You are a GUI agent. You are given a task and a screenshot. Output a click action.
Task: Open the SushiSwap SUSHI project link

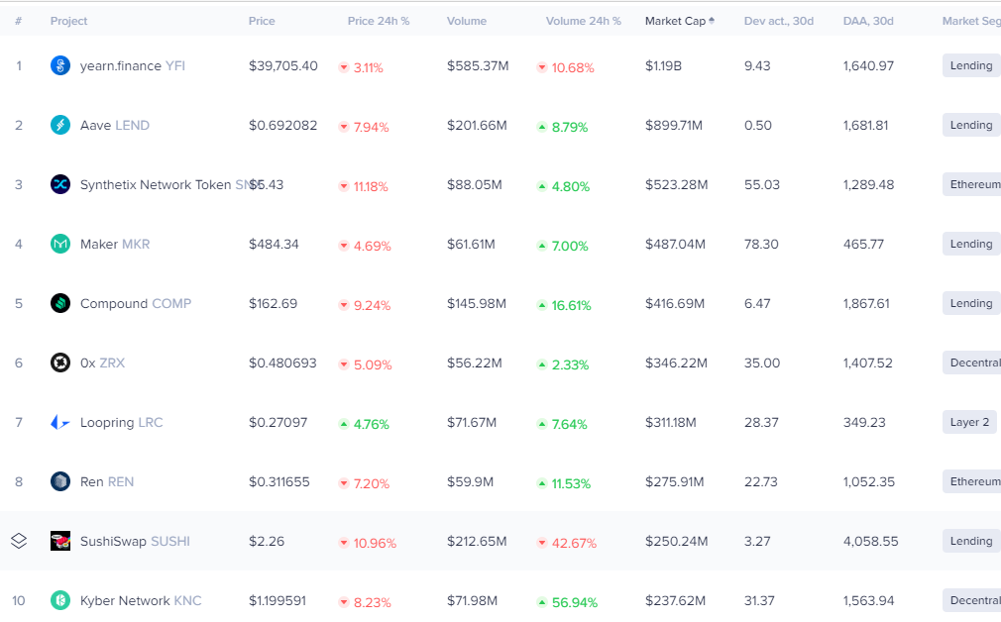(x=135, y=541)
